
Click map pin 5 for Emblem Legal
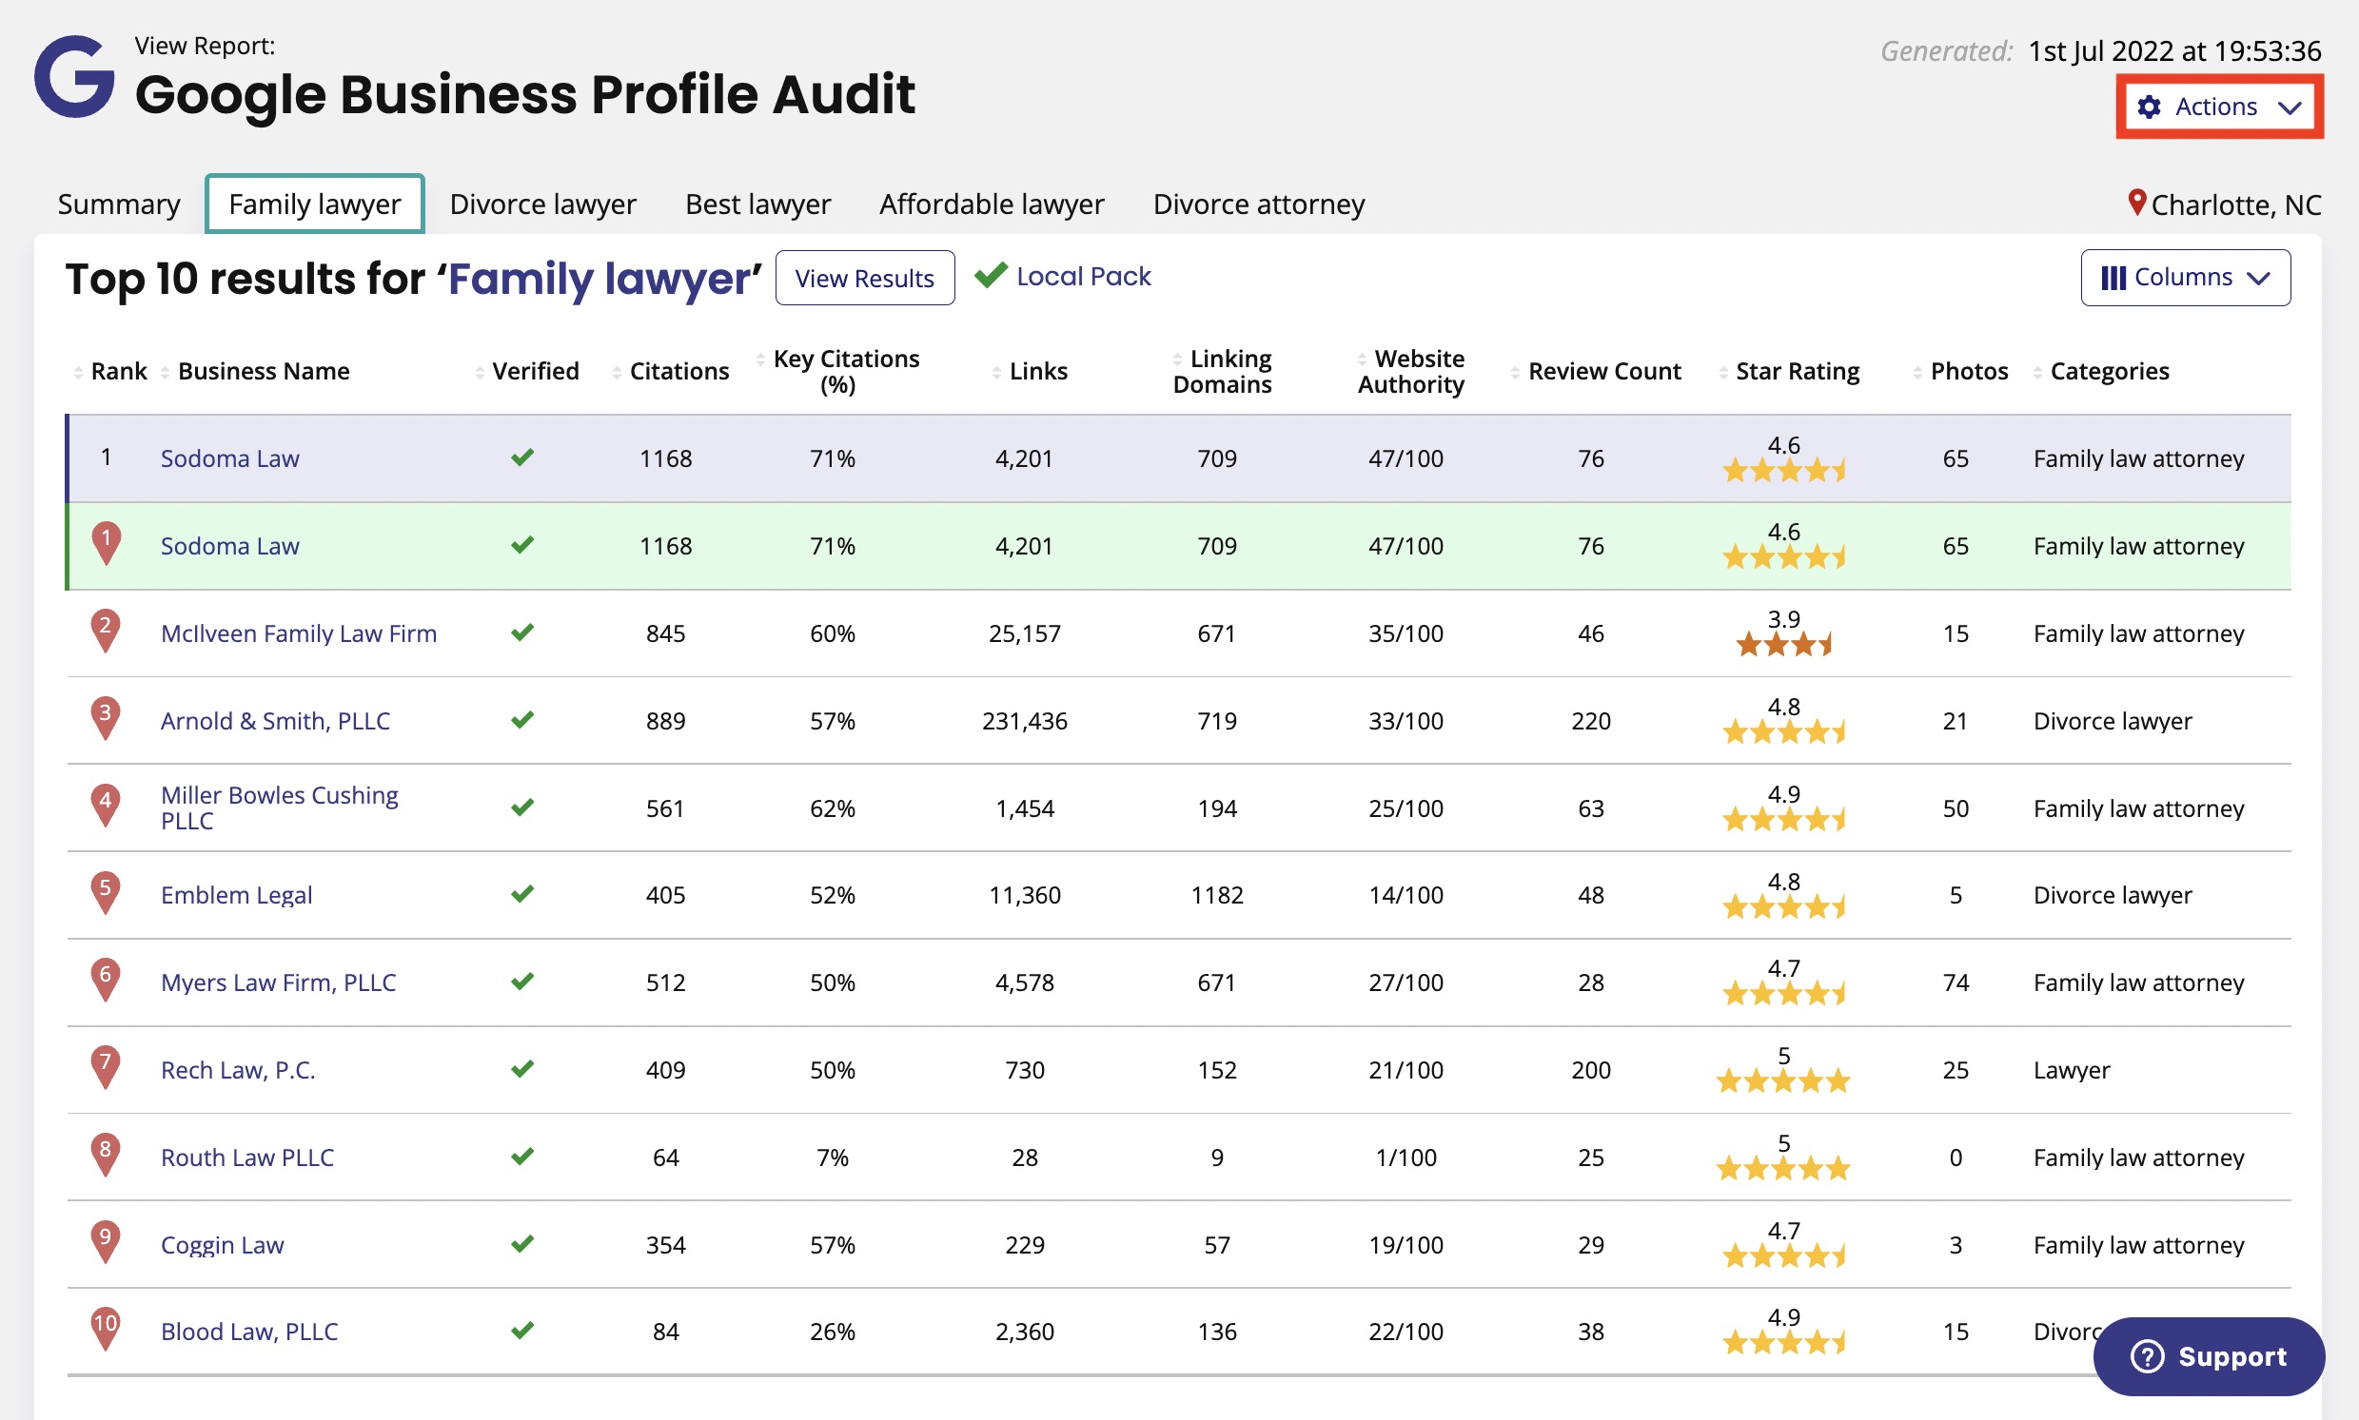(x=106, y=893)
